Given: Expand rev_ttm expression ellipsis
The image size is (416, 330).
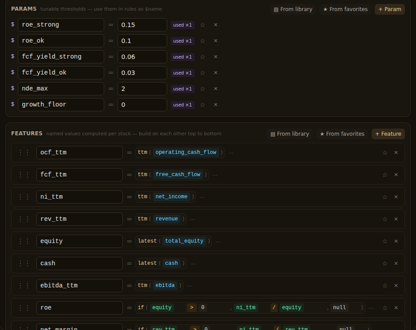Looking at the screenshot, I should click(192, 219).
